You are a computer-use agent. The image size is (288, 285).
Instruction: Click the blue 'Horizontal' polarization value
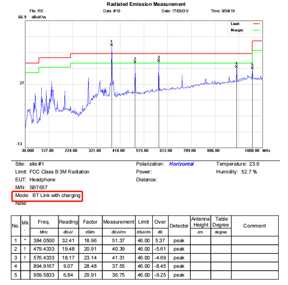tap(181, 164)
